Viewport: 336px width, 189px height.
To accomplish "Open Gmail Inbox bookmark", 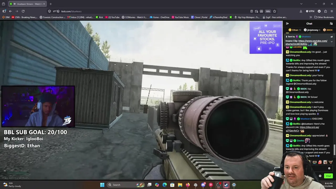I will tap(80, 17).
